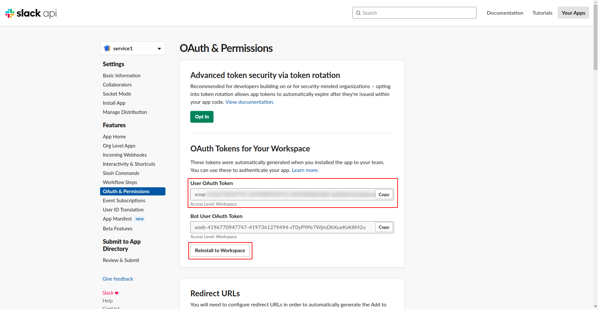Open Event Subscriptions settings page
Image resolution: width=598 pixels, height=309 pixels.
point(124,201)
